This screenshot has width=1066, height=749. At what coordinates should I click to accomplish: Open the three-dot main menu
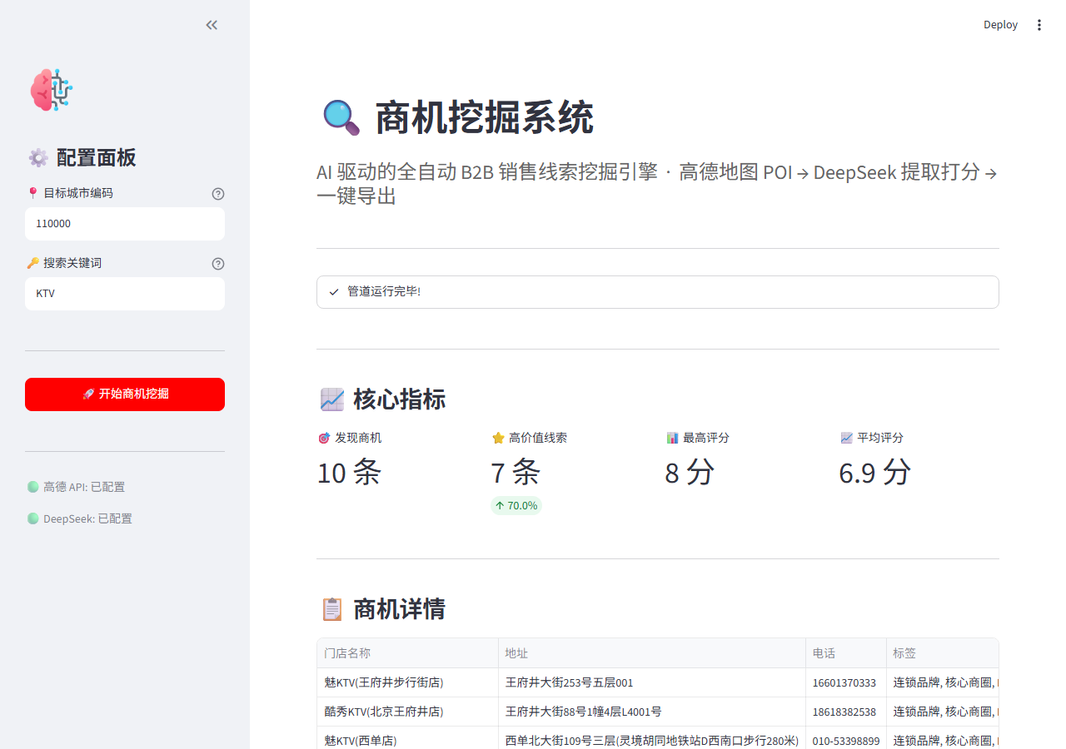click(x=1039, y=25)
